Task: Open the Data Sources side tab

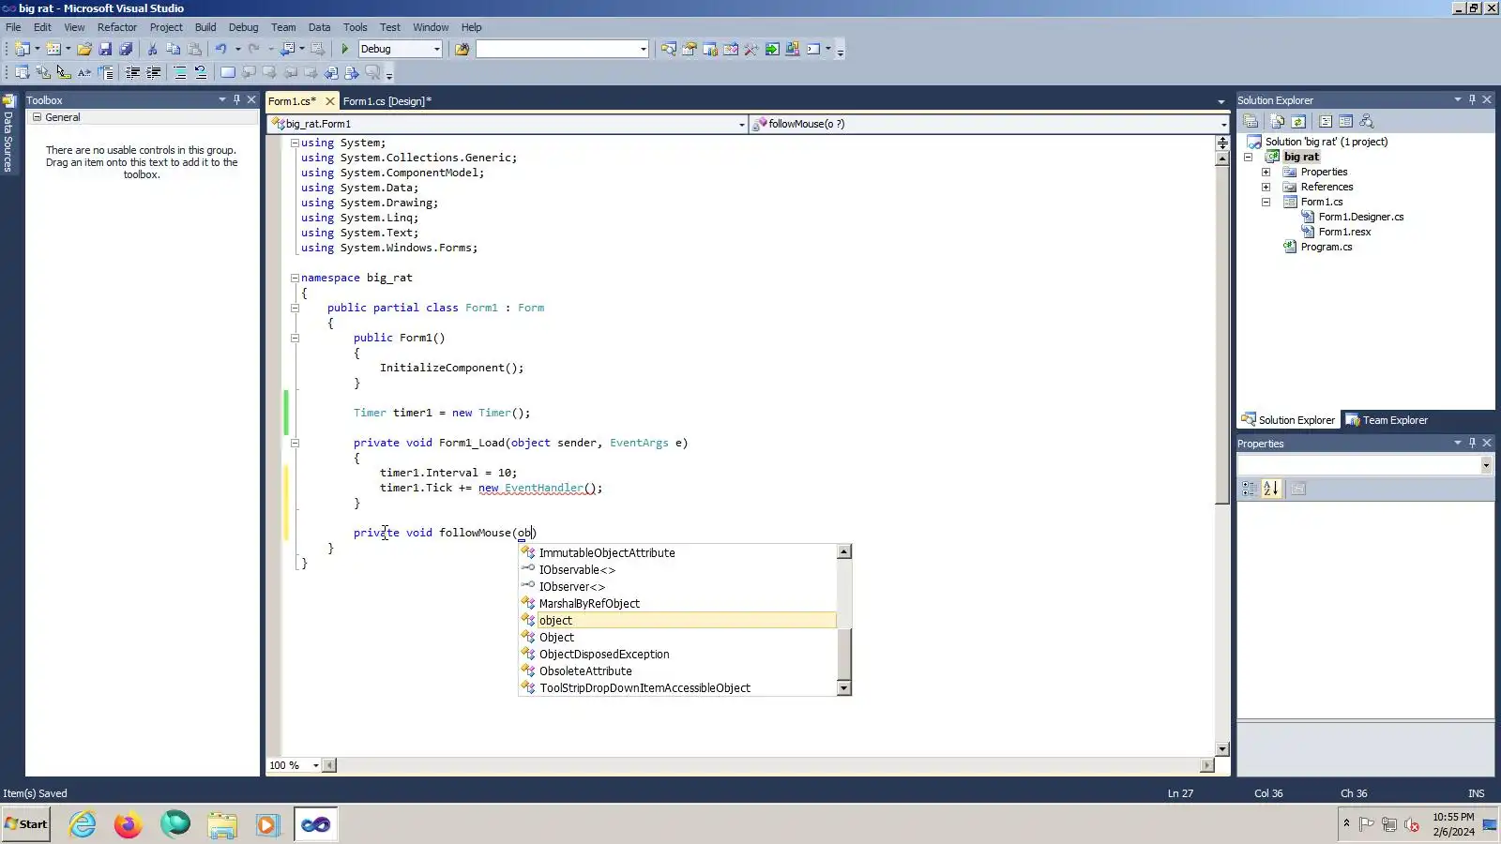Action: click(8, 133)
